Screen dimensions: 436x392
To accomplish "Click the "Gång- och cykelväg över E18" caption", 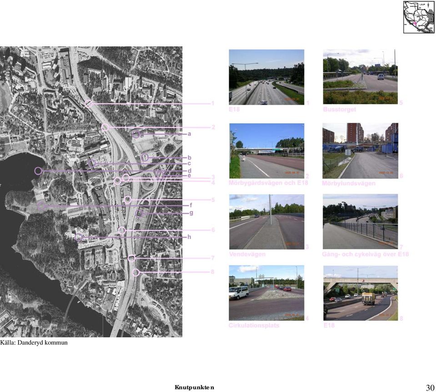I will tap(366, 254).
